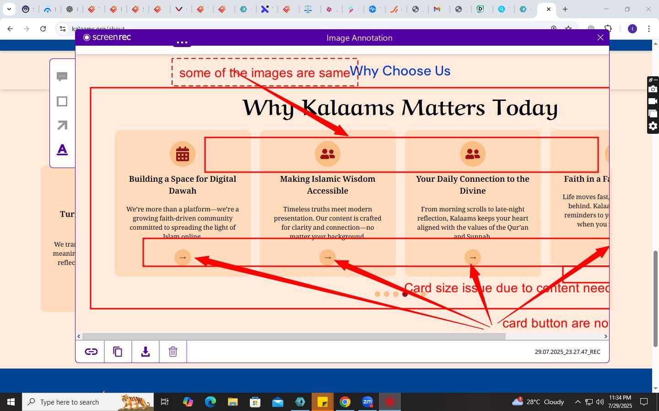Screen dimensions: 659x411
Task: Delete the annotated image with trash icon
Action: [173, 352]
